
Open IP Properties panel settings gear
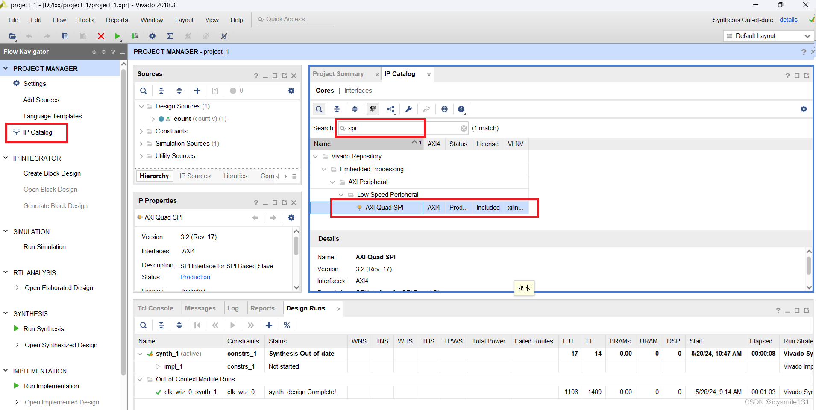click(291, 217)
